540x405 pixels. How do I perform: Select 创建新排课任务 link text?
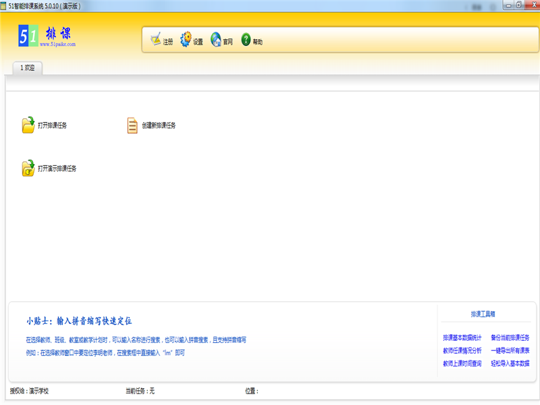(x=159, y=126)
